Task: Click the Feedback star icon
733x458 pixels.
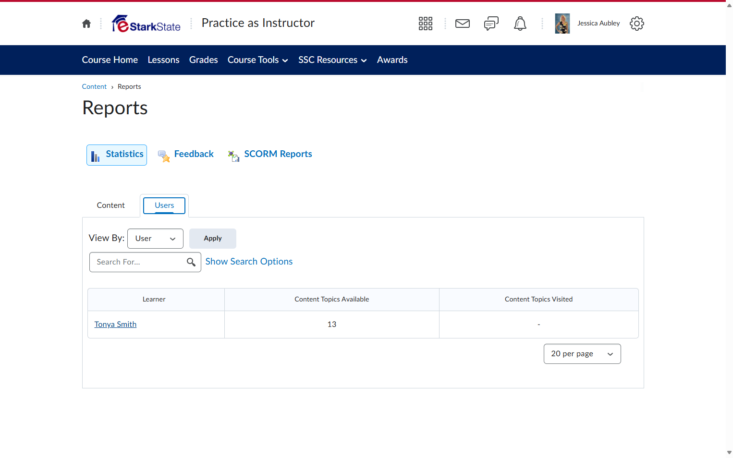Action: (164, 156)
